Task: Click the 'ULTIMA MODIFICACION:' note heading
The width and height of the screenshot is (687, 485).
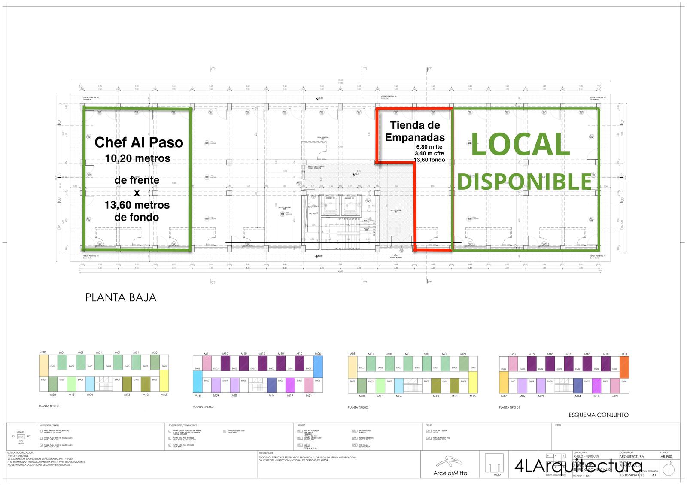Action: click(21, 453)
